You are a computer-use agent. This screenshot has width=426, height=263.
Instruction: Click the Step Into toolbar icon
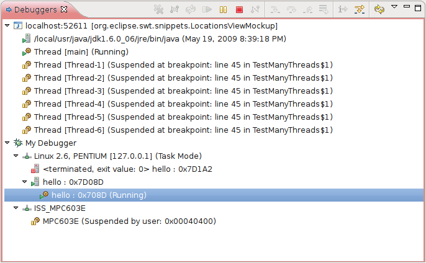pos(275,10)
